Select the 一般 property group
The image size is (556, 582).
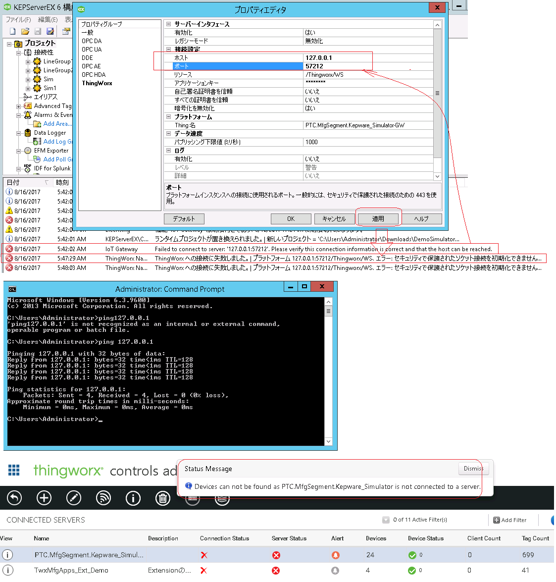tap(88, 32)
